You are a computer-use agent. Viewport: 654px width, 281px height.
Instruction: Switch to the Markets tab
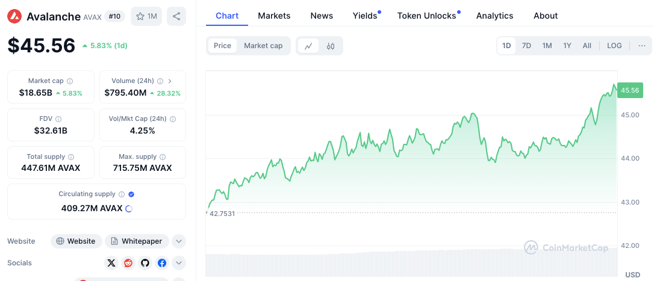coord(274,16)
